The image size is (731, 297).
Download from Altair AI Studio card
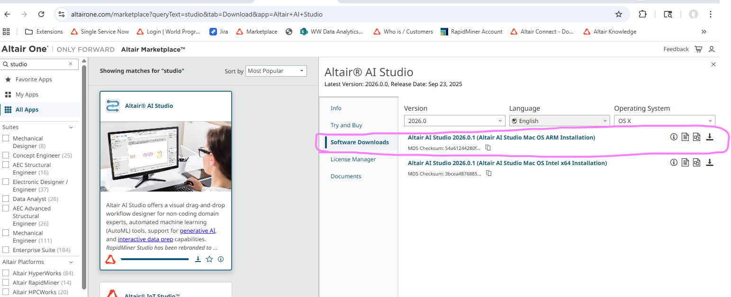point(198,259)
